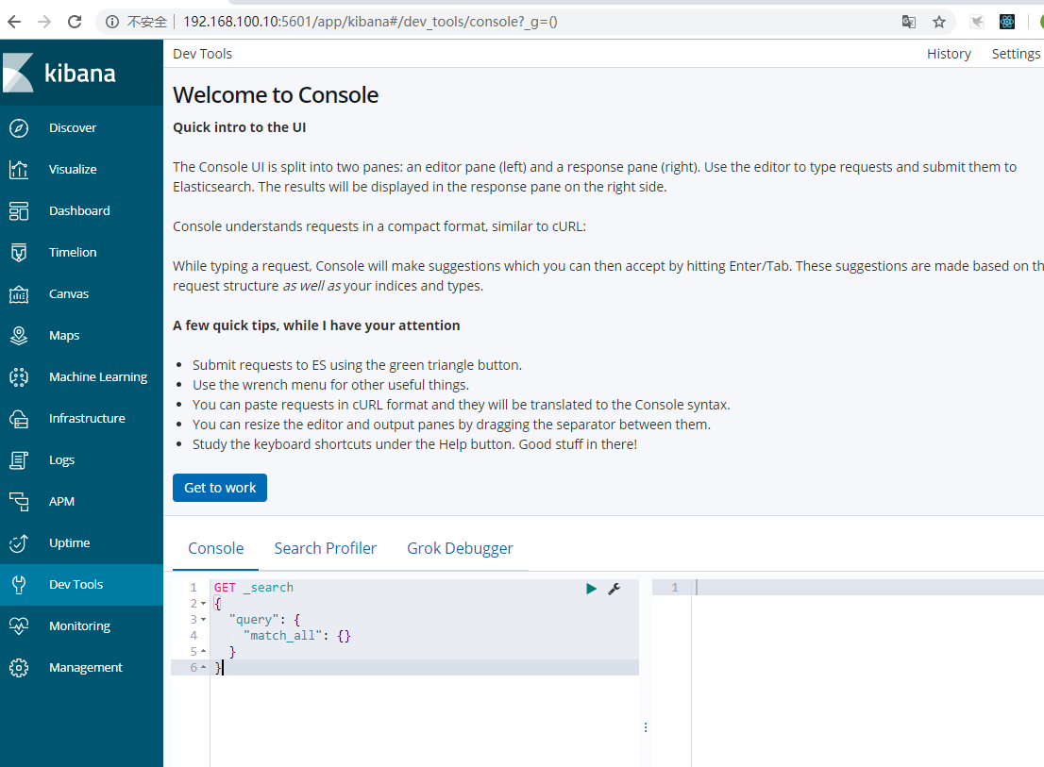
Task: Collapse the fold arrow on line 2
Action: click(x=203, y=604)
